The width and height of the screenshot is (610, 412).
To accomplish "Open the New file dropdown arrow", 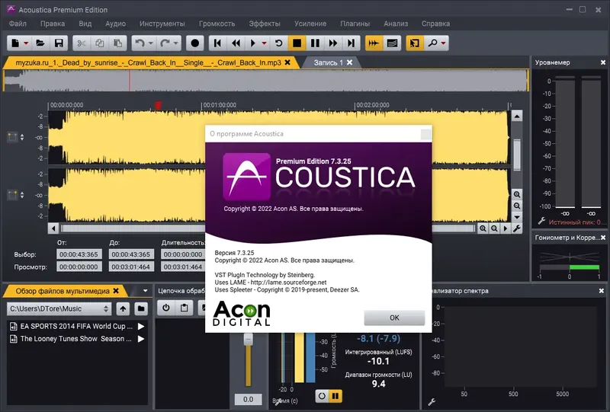I will point(26,43).
